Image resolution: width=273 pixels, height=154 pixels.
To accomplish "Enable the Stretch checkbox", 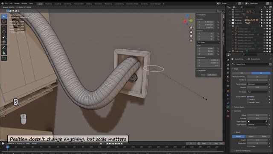I will click(248, 100).
